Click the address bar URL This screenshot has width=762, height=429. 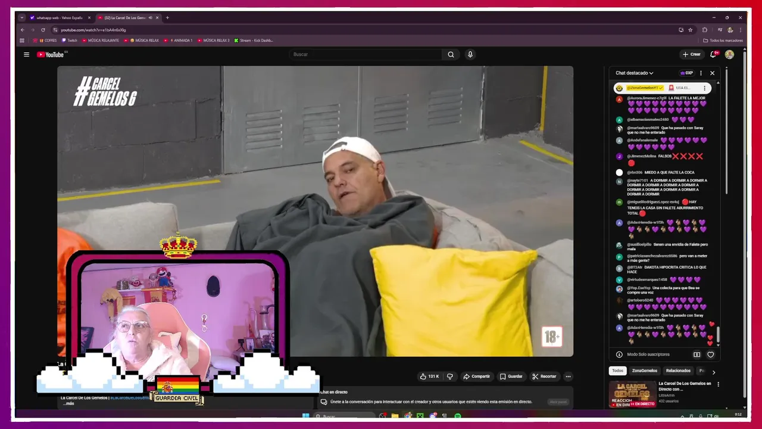tap(93, 30)
